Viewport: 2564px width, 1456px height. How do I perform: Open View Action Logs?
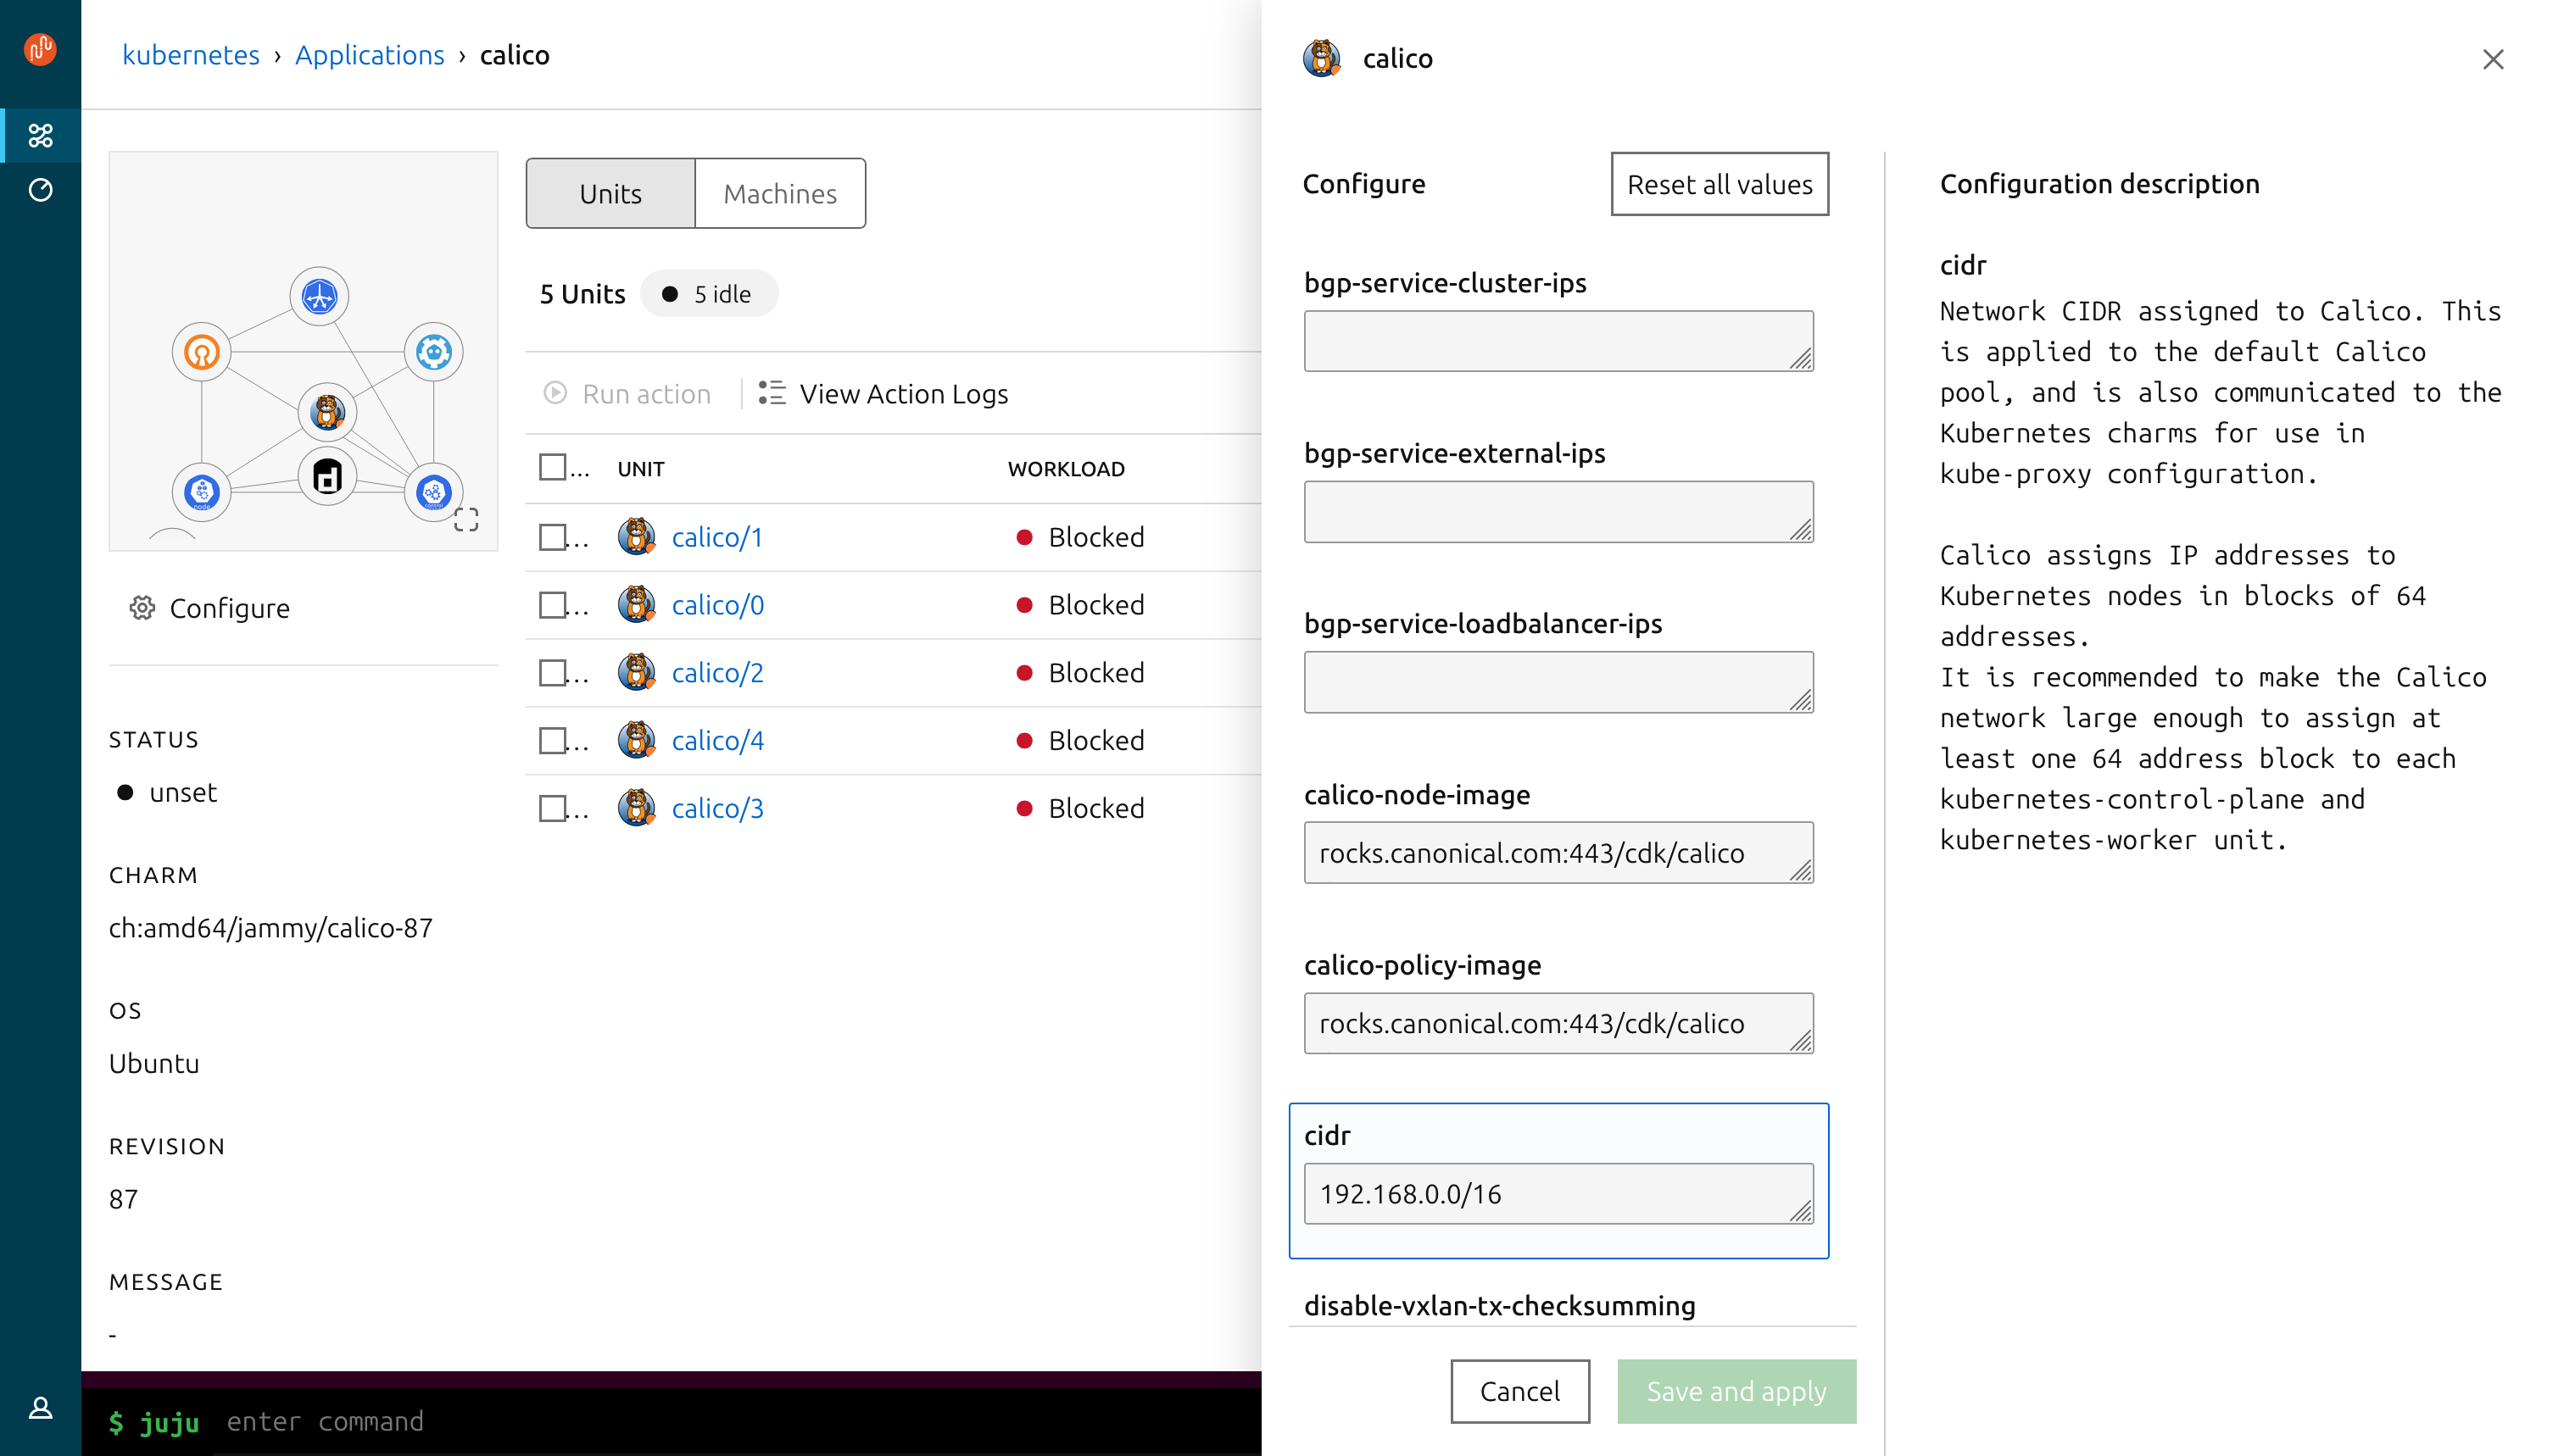click(x=883, y=393)
